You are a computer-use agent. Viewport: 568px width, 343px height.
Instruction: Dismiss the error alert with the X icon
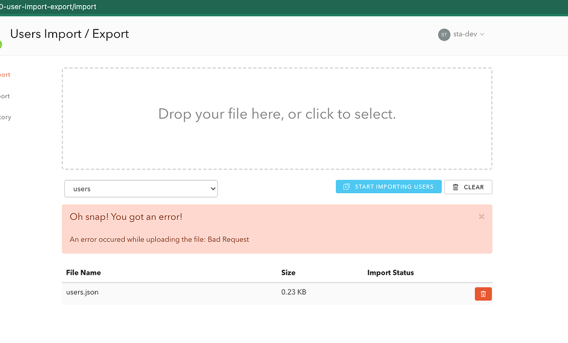point(481,216)
